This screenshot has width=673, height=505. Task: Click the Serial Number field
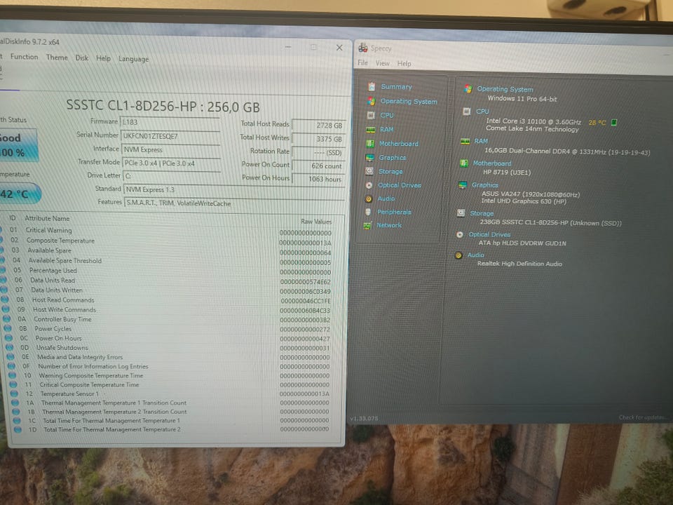tap(171, 136)
